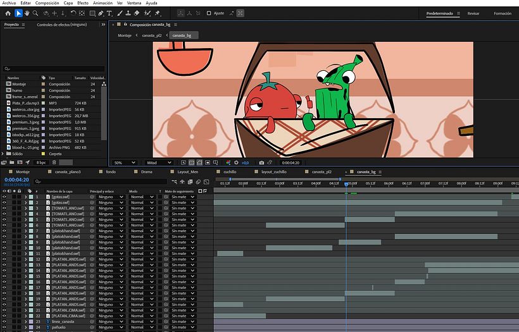Click the Home icon in the toolbar
Viewport: 519px width, 332px height.
[x=8, y=13]
